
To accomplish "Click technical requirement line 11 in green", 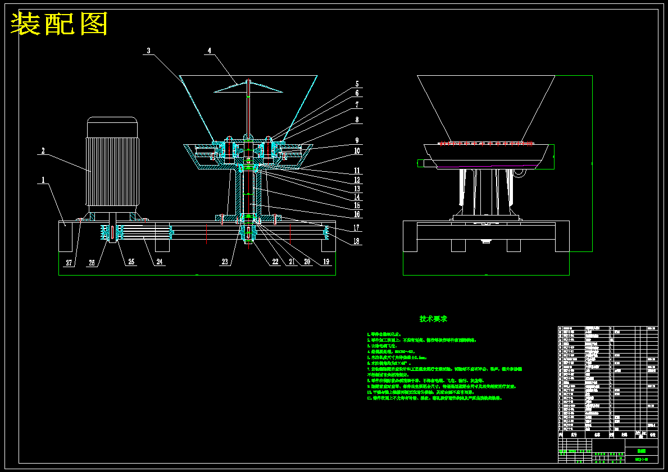I will tap(434, 398).
